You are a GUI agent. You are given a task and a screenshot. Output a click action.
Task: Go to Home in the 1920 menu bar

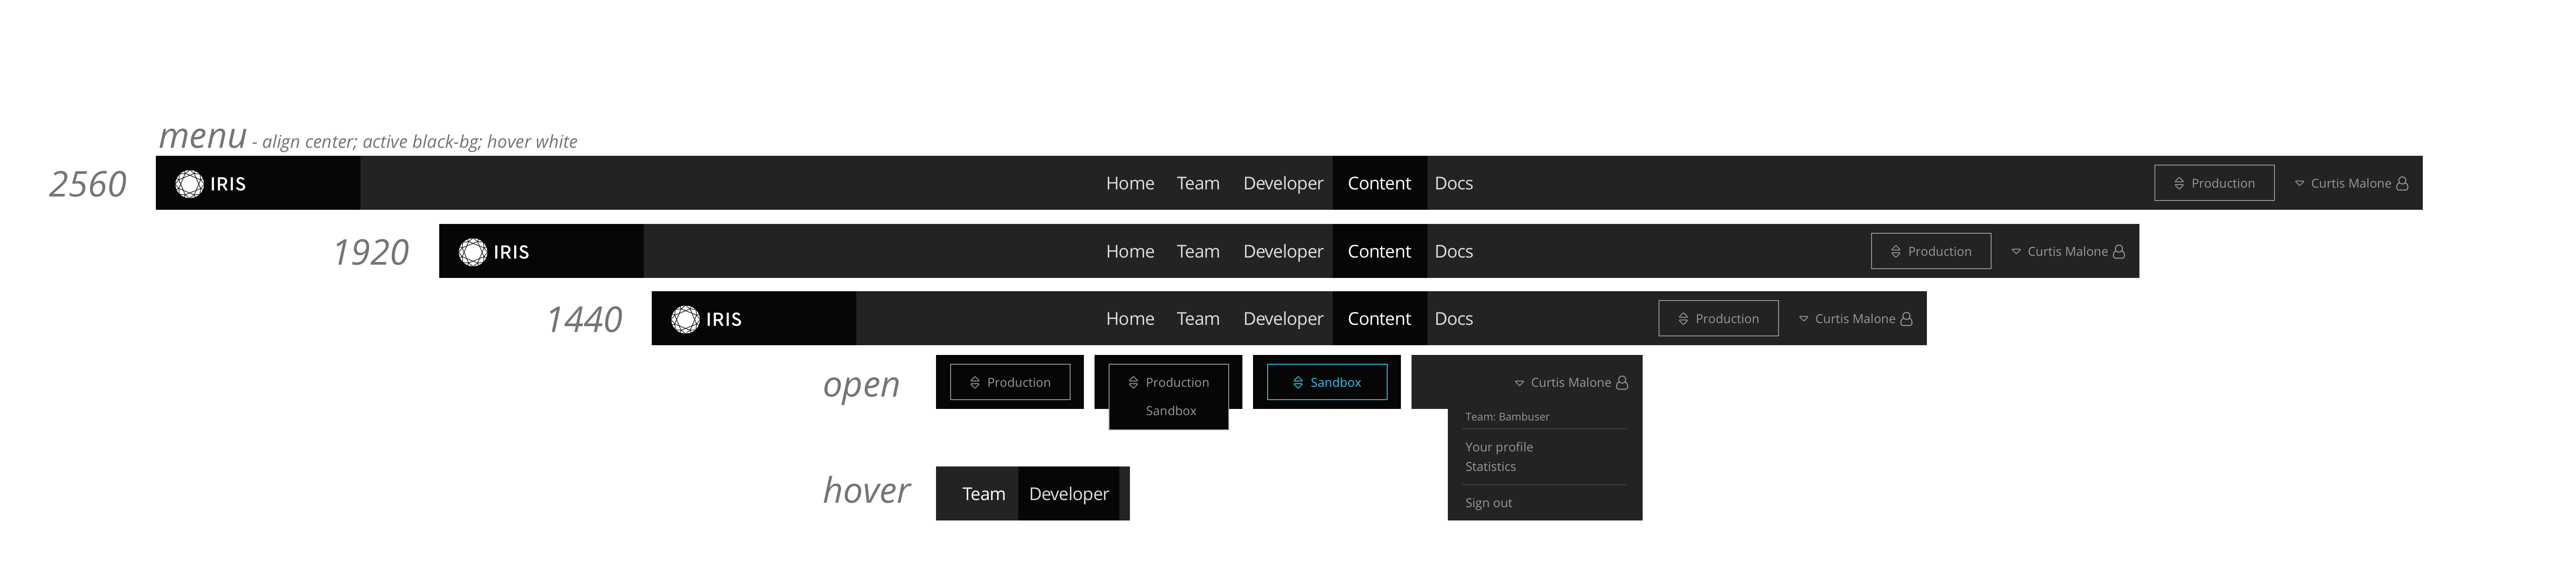click(1130, 251)
